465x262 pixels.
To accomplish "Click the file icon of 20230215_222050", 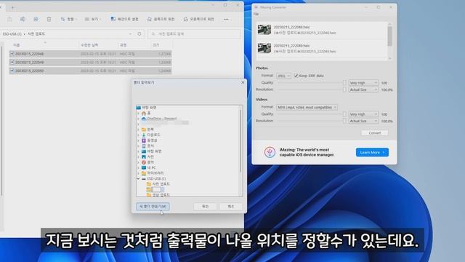I will tap(12, 71).
